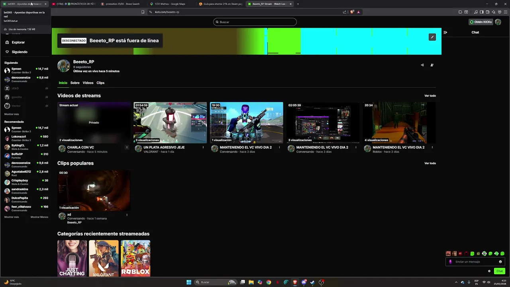This screenshot has height=287, width=510.
Task: Open the Roblox category card
Action: point(135,258)
